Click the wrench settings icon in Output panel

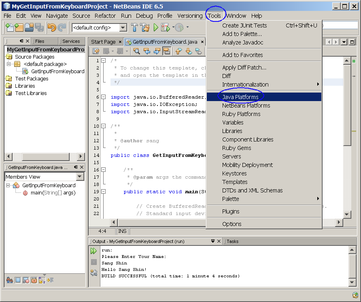(94, 273)
